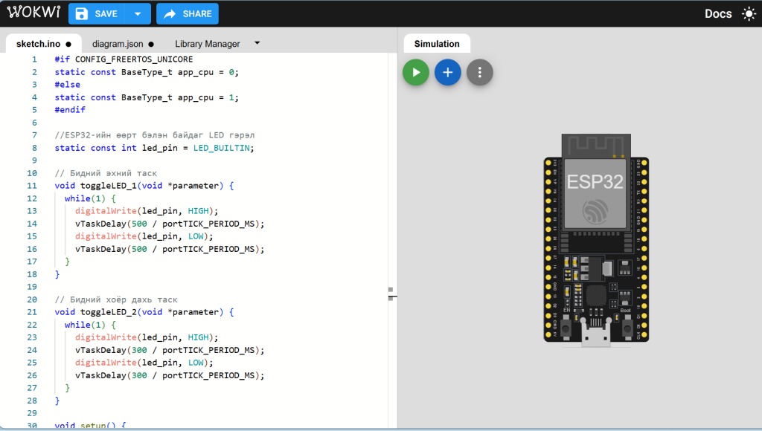Switch to the diagram.json tab
762x431 pixels.
pos(118,44)
